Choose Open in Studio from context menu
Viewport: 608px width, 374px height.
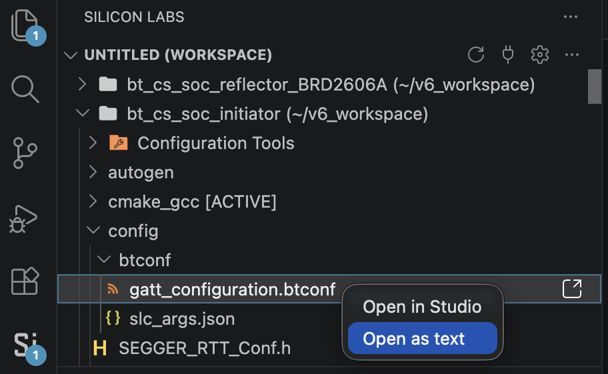pyautogui.click(x=422, y=307)
